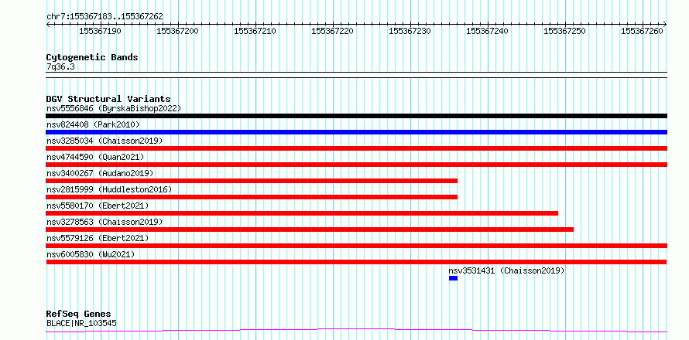Image resolution: width=689 pixels, height=340 pixels.
Task: Click the red nsv4744590 variant bar
Action: [x=356, y=165]
